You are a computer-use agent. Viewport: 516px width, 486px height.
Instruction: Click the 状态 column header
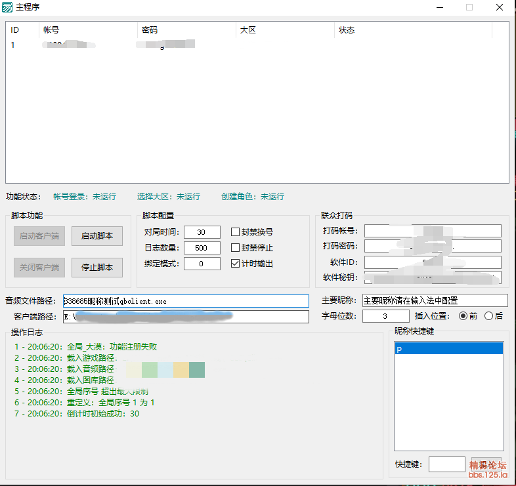click(x=413, y=30)
